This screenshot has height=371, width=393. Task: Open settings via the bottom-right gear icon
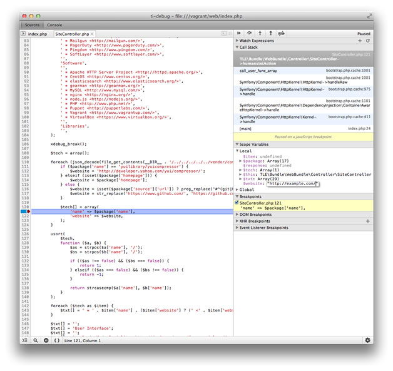click(367, 340)
